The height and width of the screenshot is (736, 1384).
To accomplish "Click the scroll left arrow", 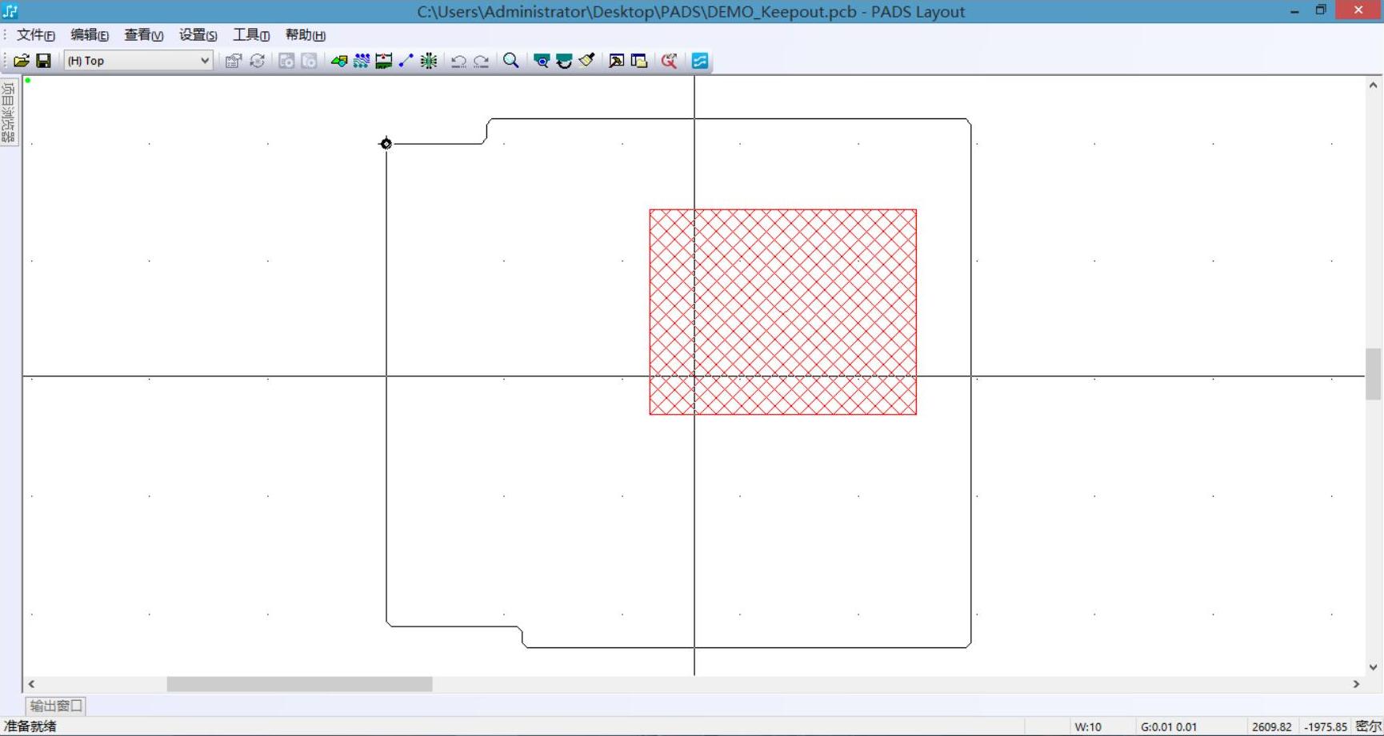I will pyautogui.click(x=31, y=684).
